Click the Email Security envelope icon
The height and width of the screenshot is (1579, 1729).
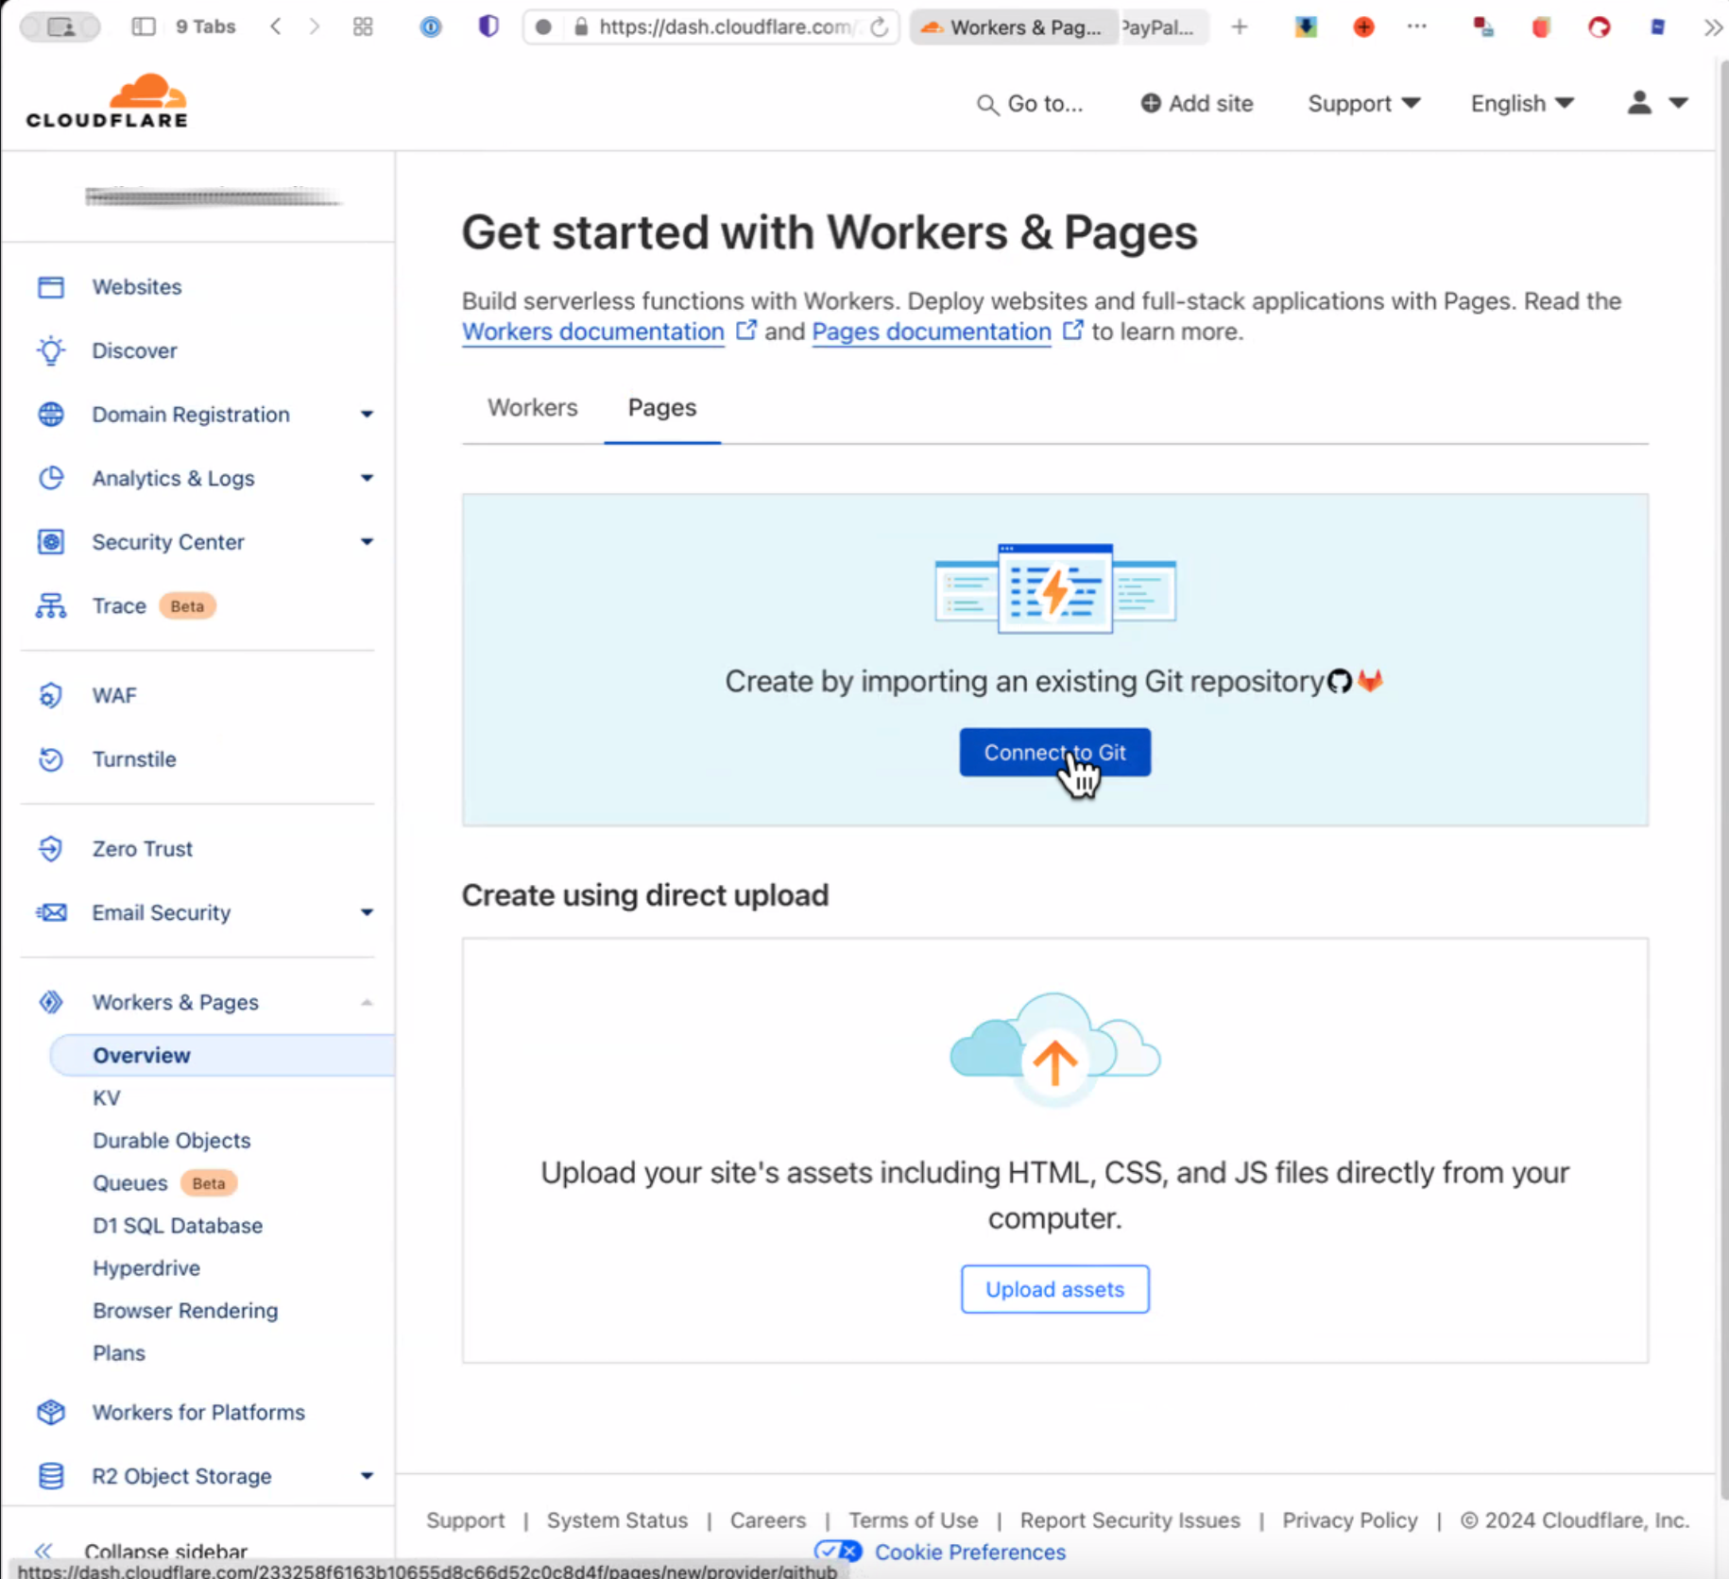[51, 912]
